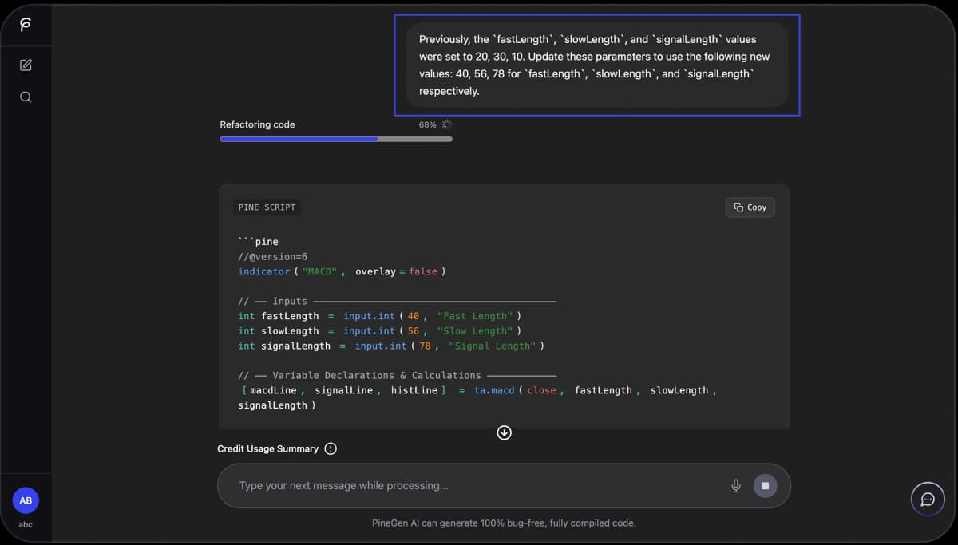Copy the Pine Script code
The width and height of the screenshot is (958, 545).
(x=750, y=207)
